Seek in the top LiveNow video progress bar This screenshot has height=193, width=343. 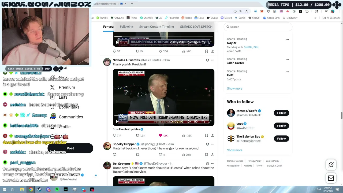point(163,36)
